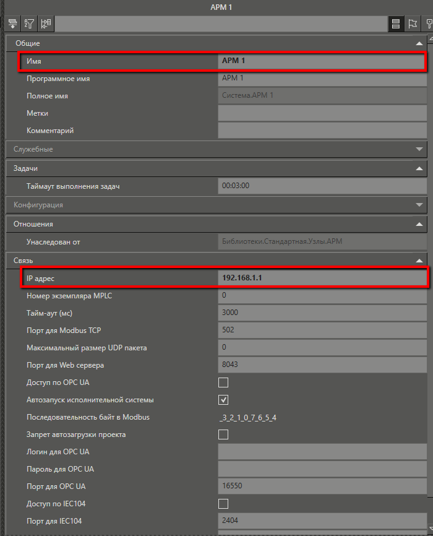Click the flag icon in toolbar
The image size is (433, 536).
413,24
